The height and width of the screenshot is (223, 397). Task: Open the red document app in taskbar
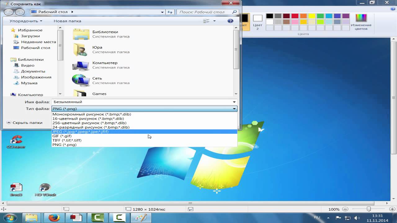click(75, 218)
